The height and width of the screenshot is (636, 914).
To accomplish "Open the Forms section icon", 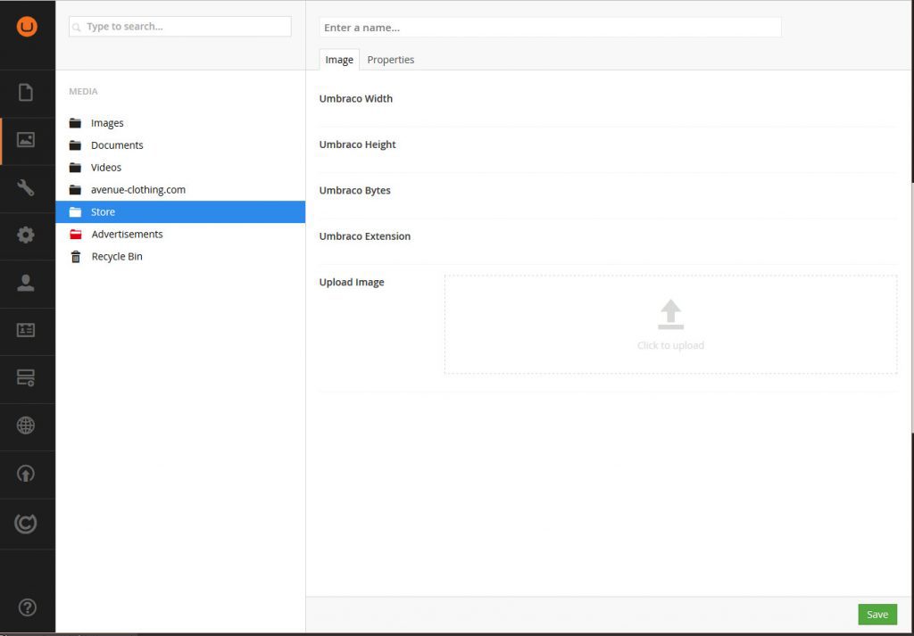I will click(28, 379).
